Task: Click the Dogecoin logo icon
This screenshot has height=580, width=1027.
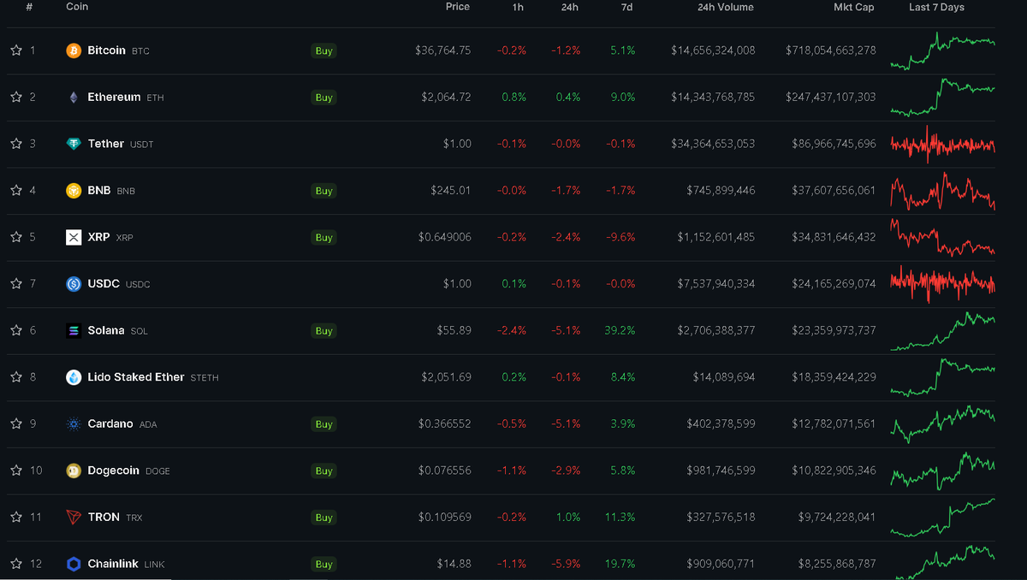Action: (x=74, y=471)
